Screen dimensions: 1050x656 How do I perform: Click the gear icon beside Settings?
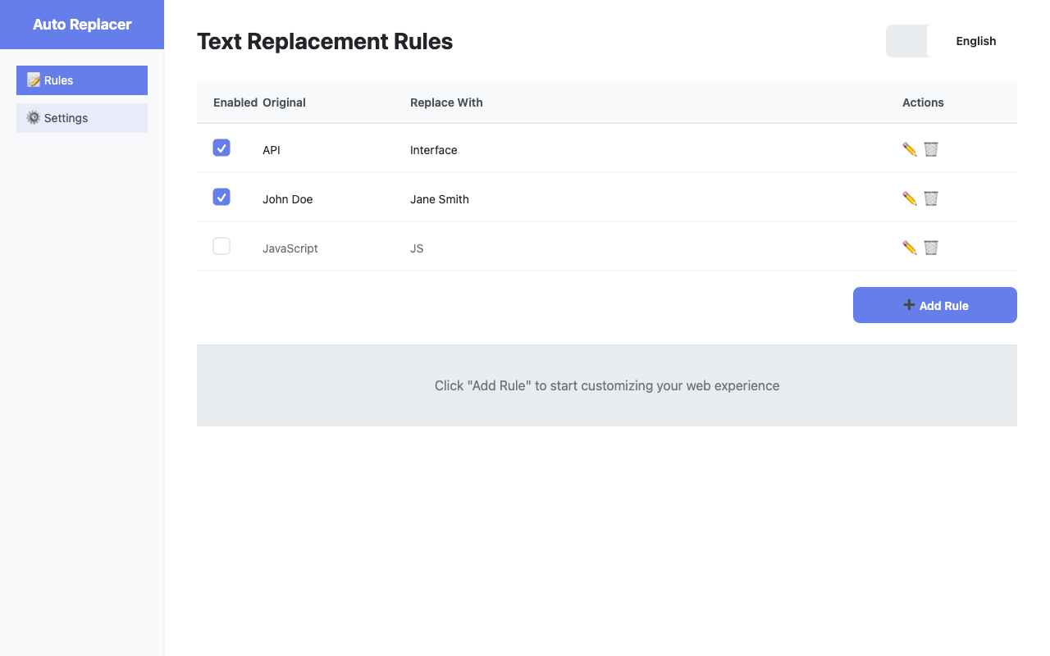[34, 118]
